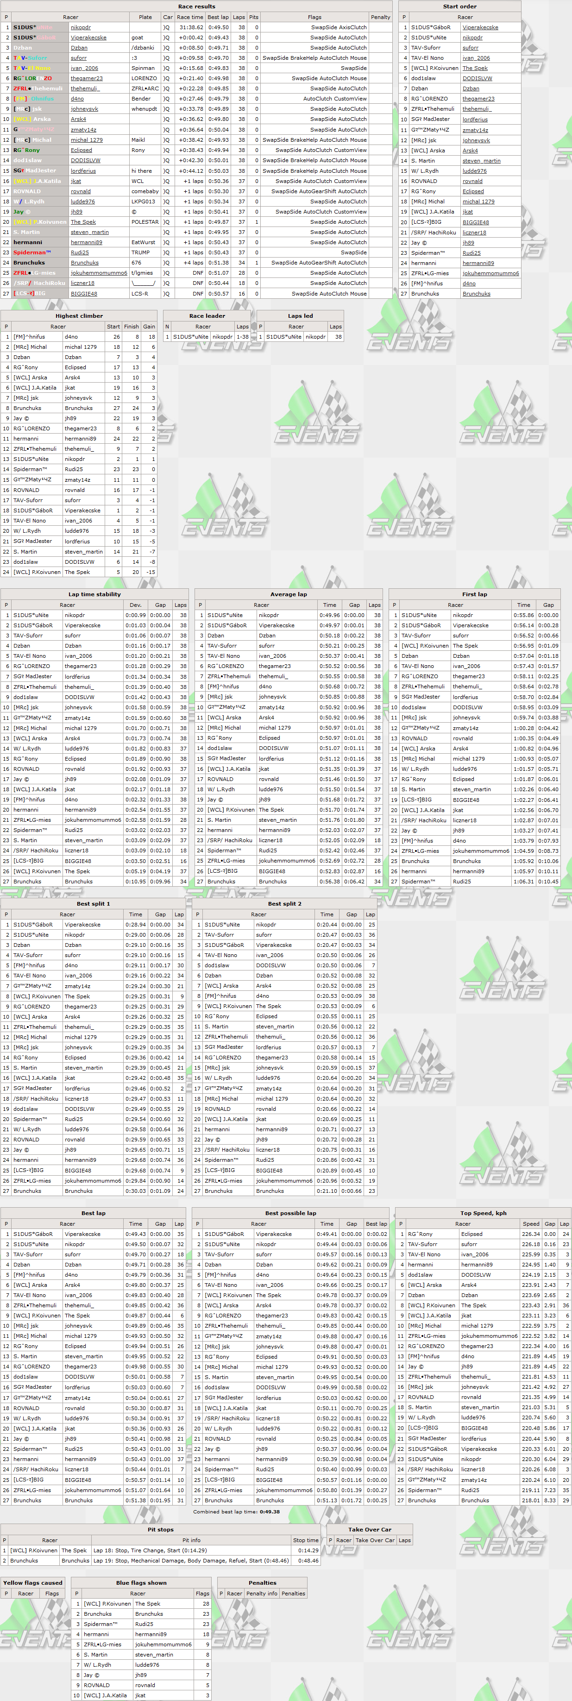This screenshot has height=1701, width=572.
Task: Open Arsk4 link in Race results table
Action: click(79, 120)
